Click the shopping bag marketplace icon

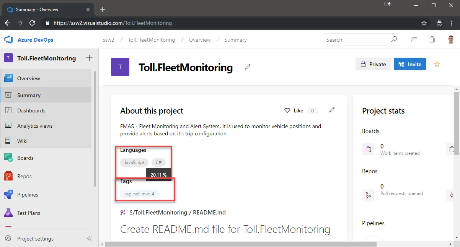432,40
